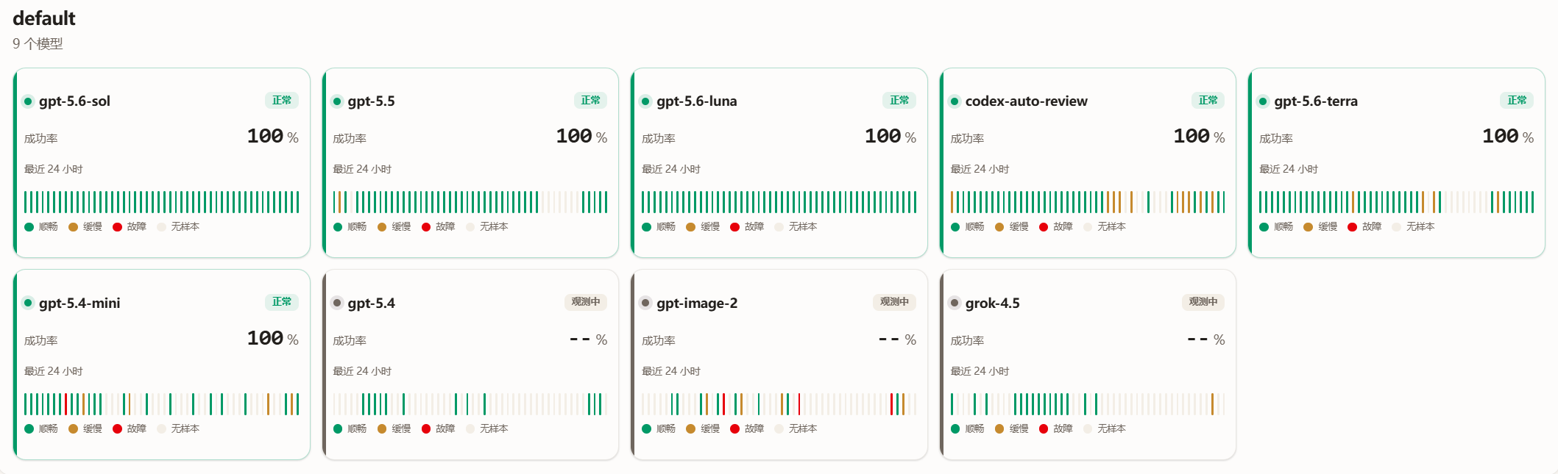Click the green status dot beside gpt-5.4-mini
1558x474 pixels.
pyautogui.click(x=28, y=303)
